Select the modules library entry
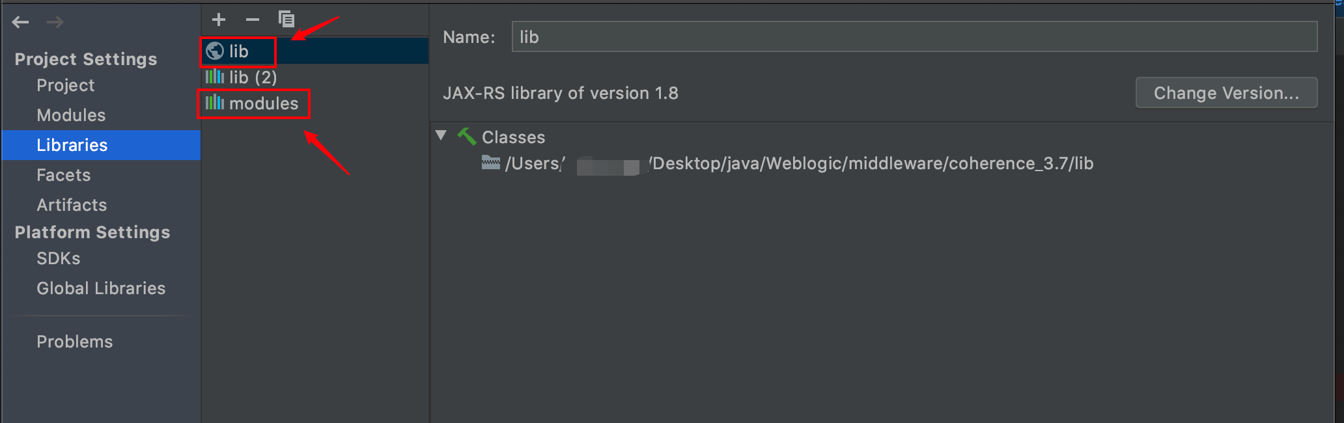This screenshot has width=1344, height=423. pos(263,103)
